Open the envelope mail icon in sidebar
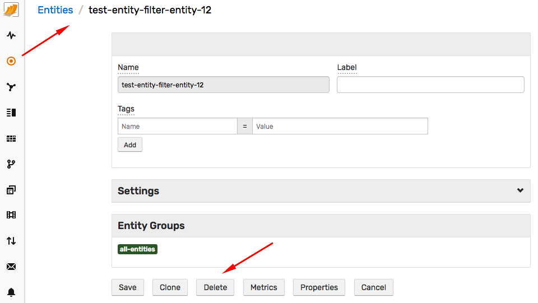This screenshot has height=303, width=538. pyautogui.click(x=11, y=267)
